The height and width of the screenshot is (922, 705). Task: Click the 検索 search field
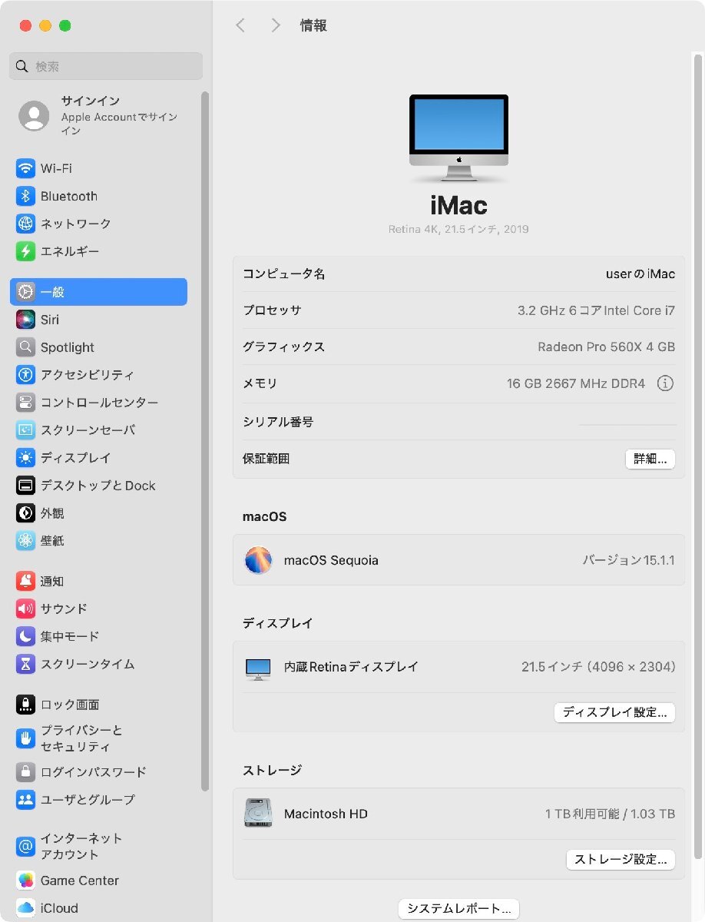tap(106, 67)
